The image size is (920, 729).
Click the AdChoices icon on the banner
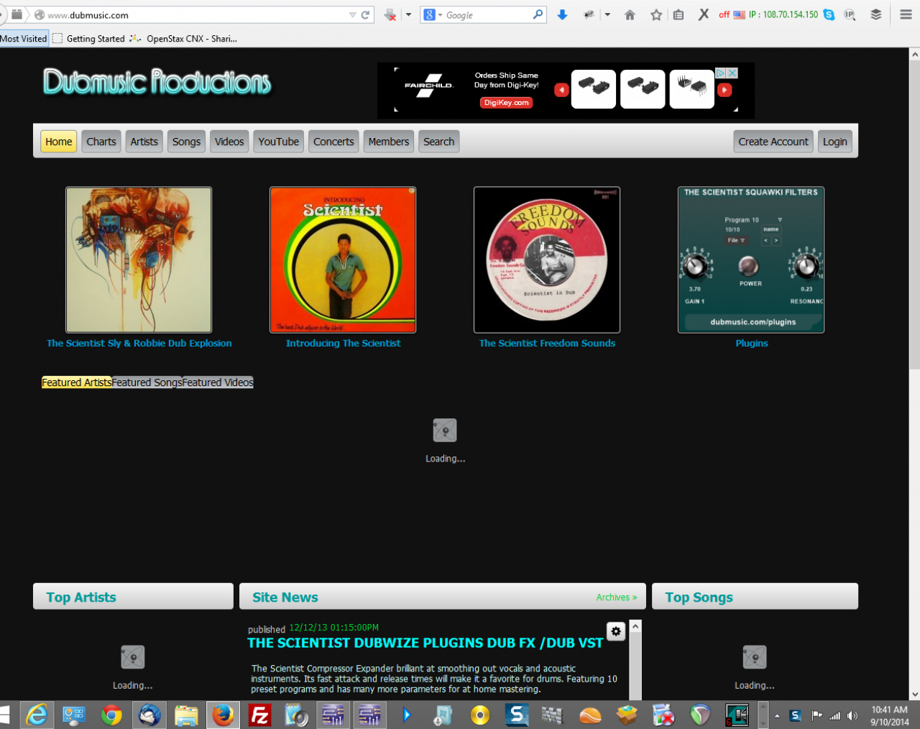pyautogui.click(x=720, y=73)
